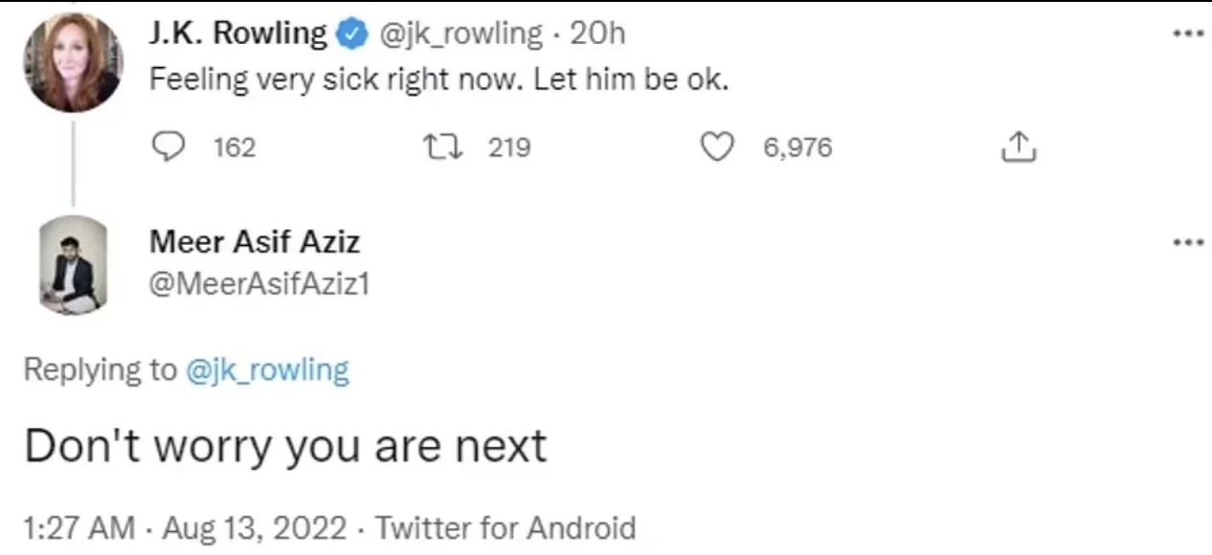1212x555 pixels.
Task: Click the J.K. Rowling display name
Action: (237, 33)
